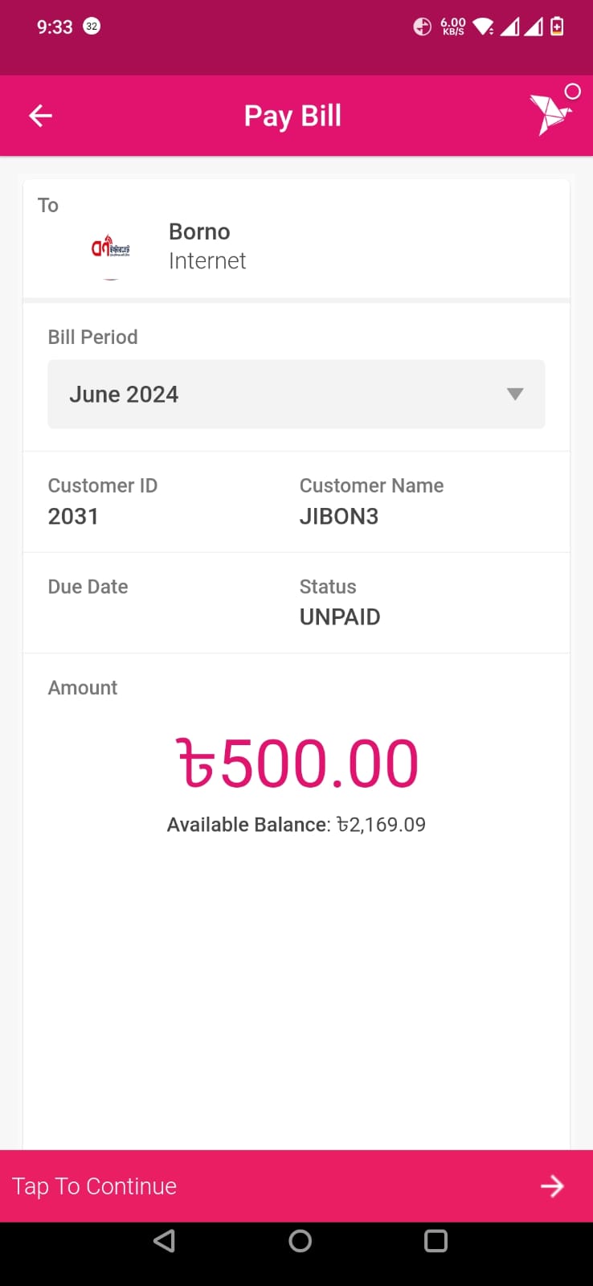The image size is (593, 1286).
Task: Tap Android back navigation triangle
Action: 164,1241
